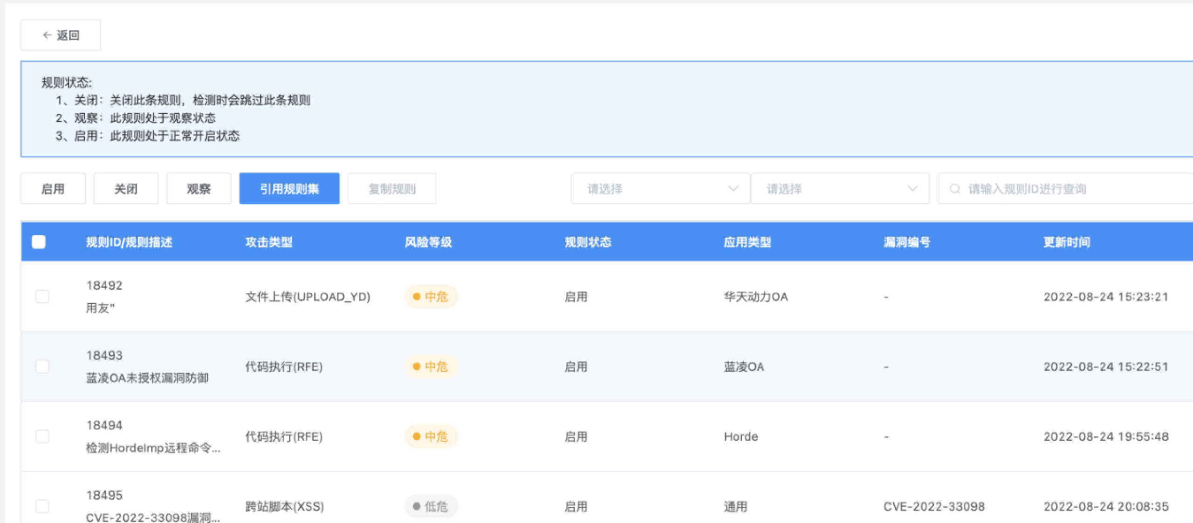
Task: Check the checkbox for rule 18495
Action: tap(42, 506)
